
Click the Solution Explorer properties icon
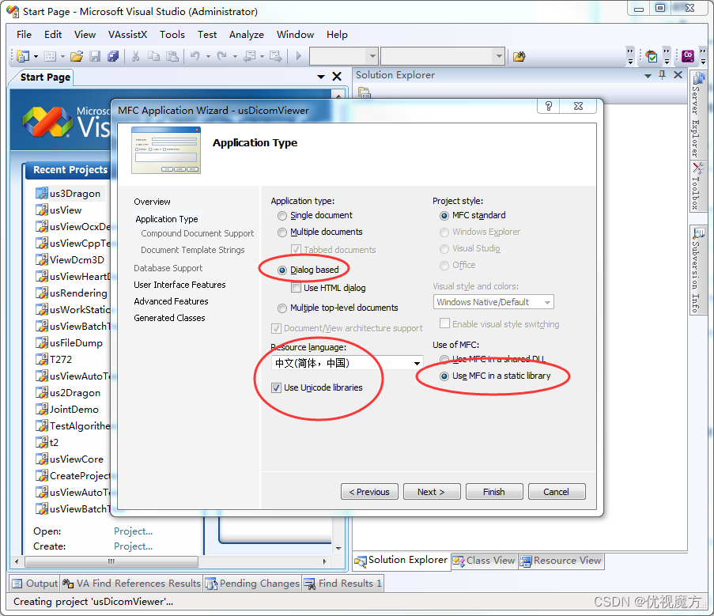(x=364, y=93)
